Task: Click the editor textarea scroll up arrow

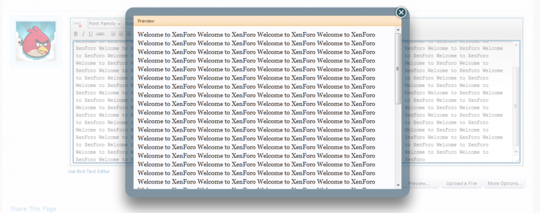Action: tap(516, 45)
